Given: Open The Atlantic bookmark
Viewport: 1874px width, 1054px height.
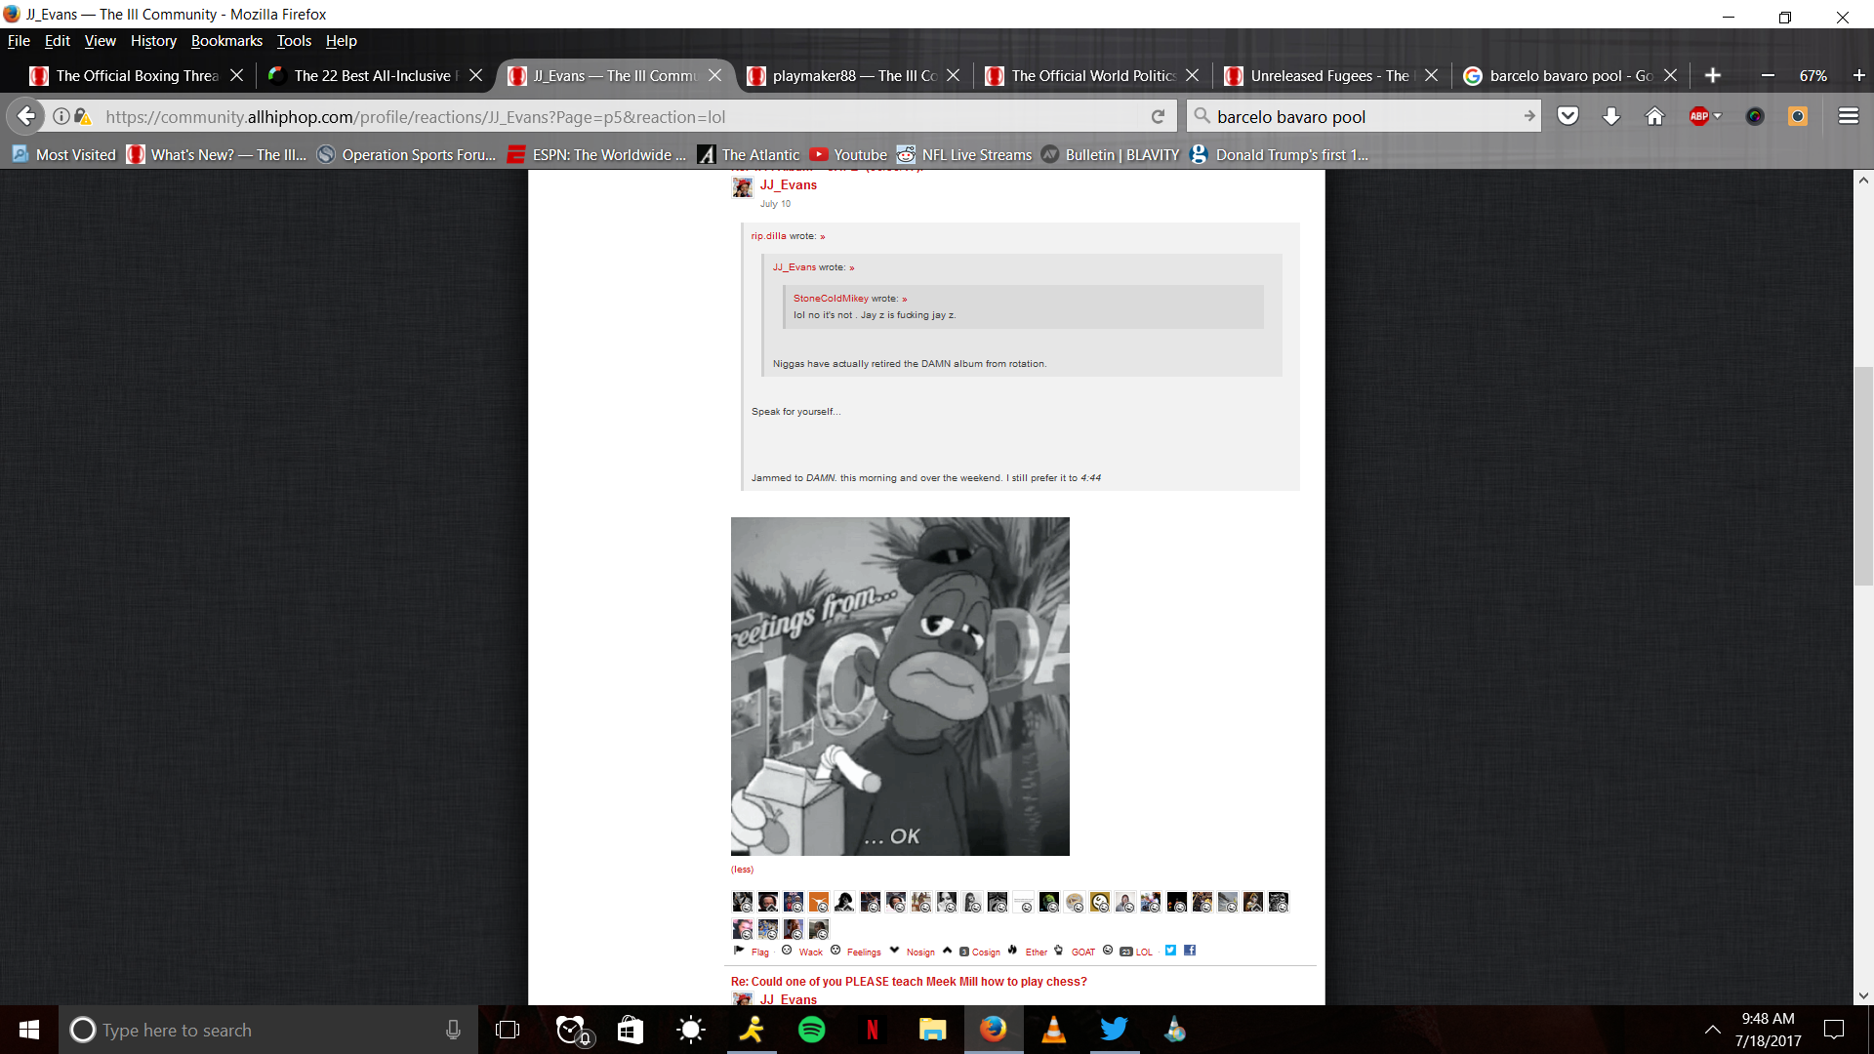Looking at the screenshot, I should tap(749, 154).
